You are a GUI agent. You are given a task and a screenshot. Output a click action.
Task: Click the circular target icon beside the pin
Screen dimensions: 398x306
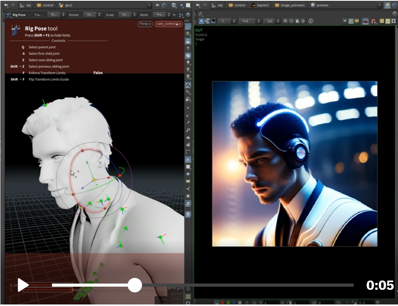tap(164, 5)
